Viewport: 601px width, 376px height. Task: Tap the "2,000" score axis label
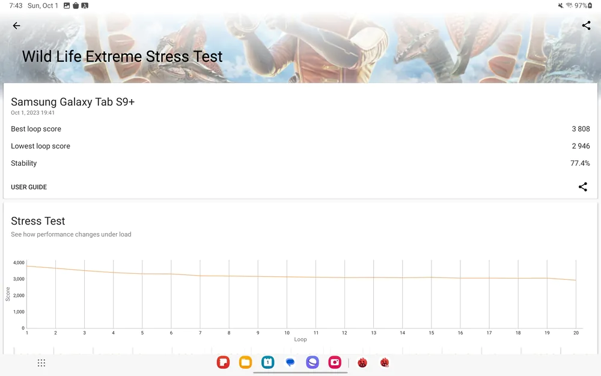click(x=19, y=296)
